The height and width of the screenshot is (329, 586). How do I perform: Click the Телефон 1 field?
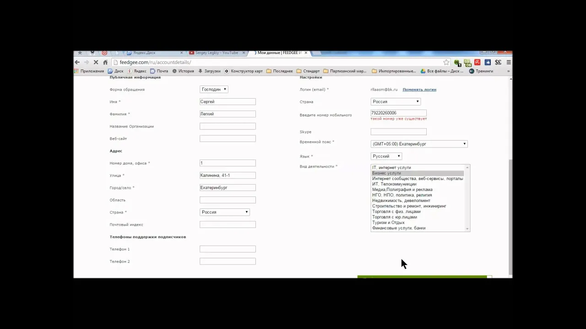point(228,249)
